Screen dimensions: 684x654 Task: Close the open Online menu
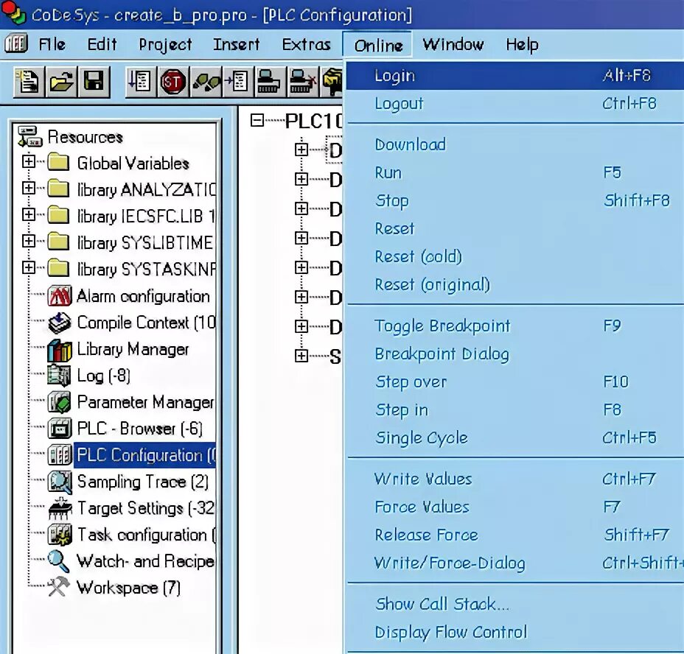click(378, 45)
